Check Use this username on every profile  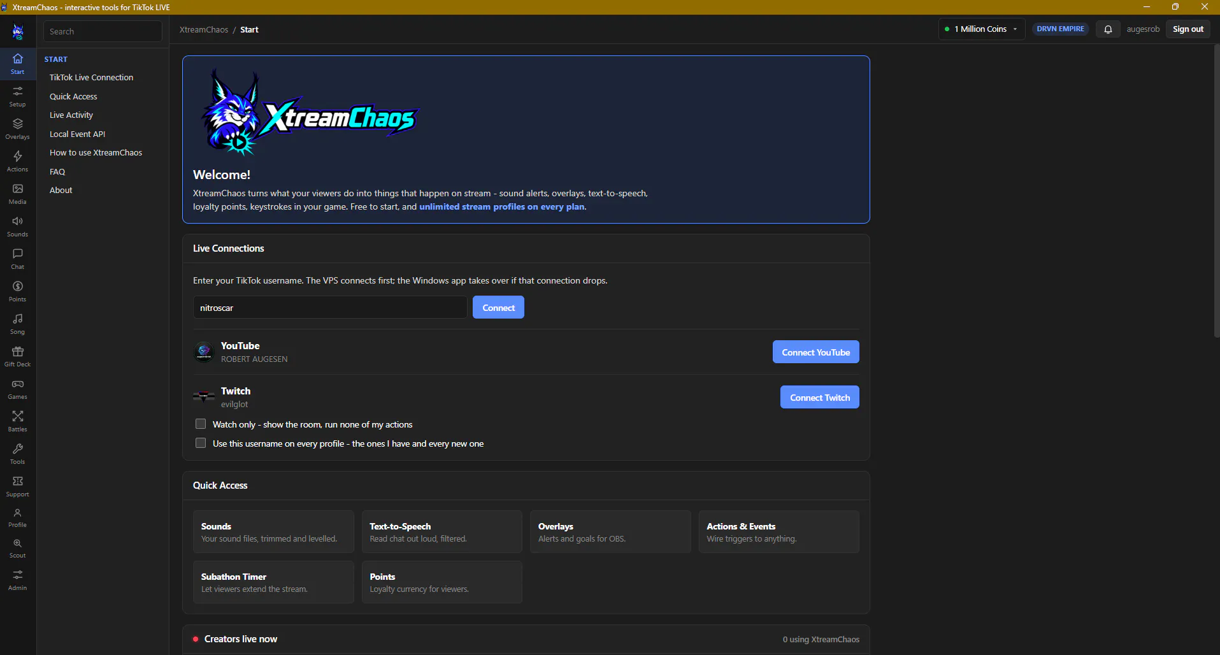[201, 443]
